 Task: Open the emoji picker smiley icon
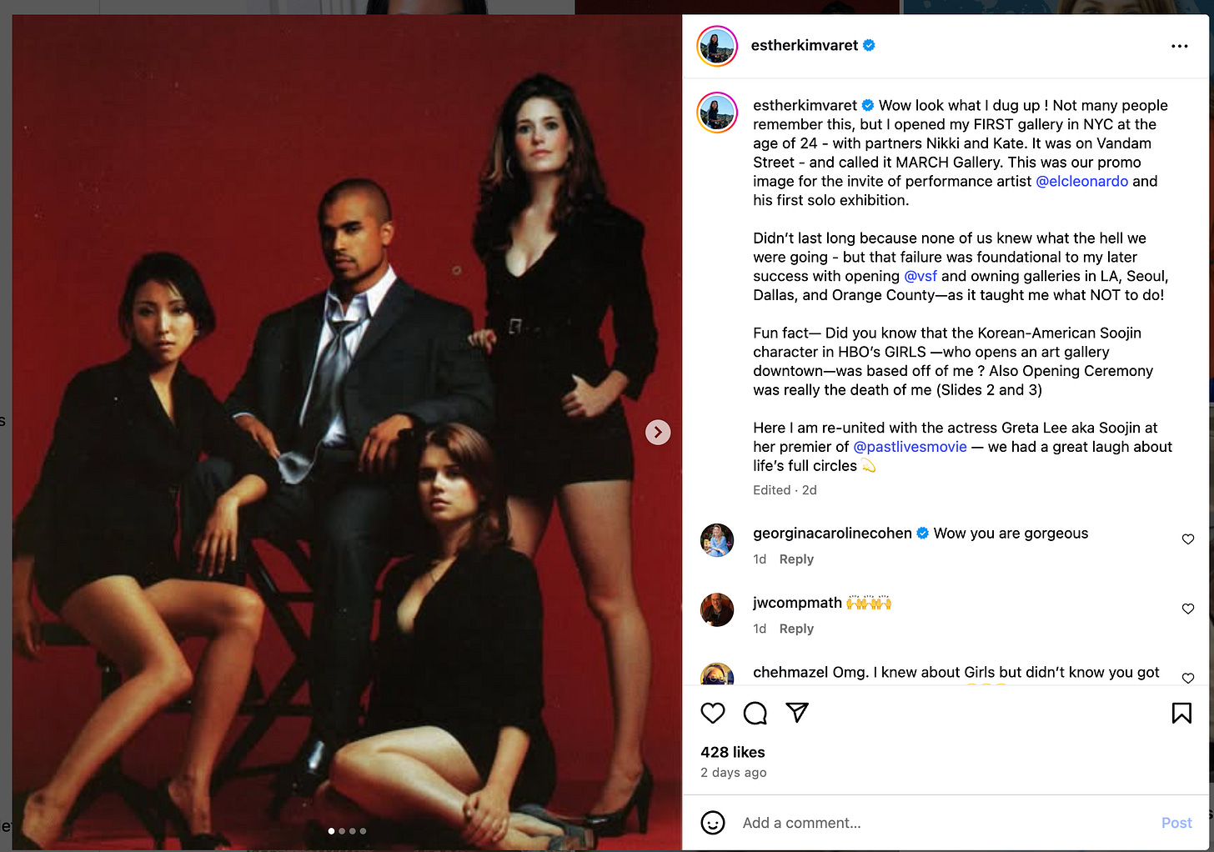pos(713,823)
